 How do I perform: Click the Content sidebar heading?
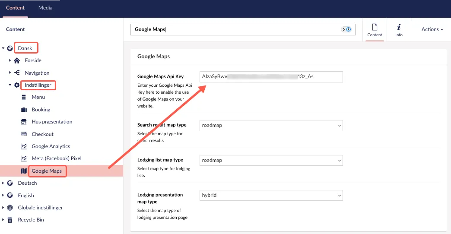pos(15,29)
